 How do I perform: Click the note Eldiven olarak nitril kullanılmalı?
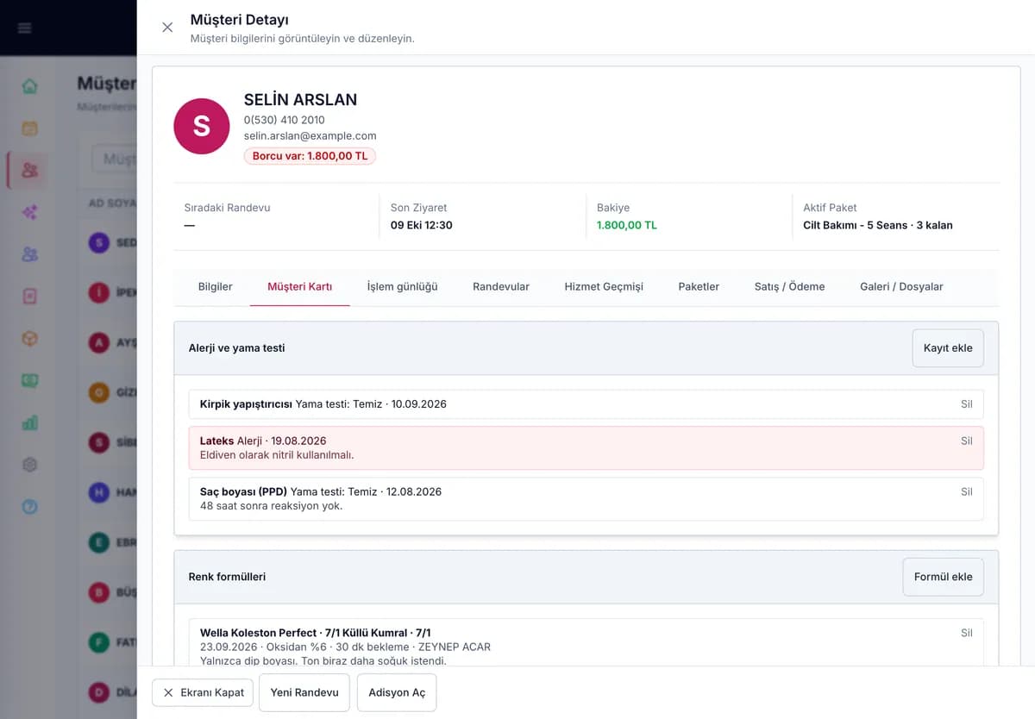tap(277, 454)
